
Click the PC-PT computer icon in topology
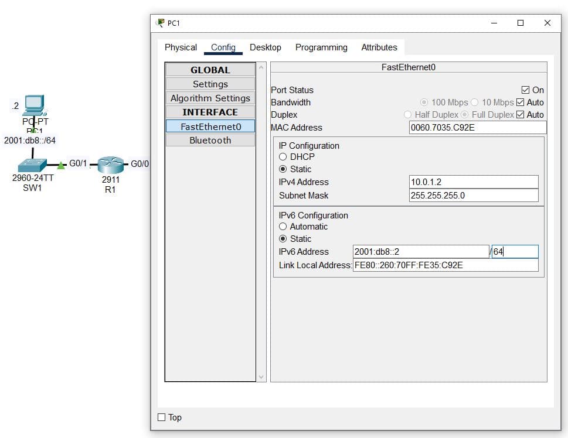click(35, 105)
